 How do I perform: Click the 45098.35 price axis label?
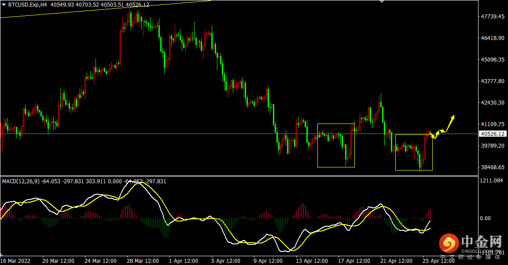[x=493, y=60]
